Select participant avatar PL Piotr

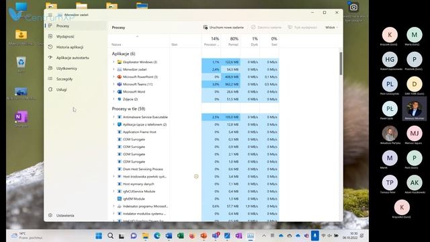[390, 84]
